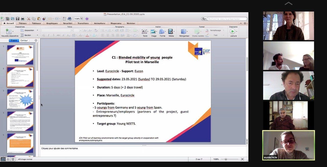Image resolution: width=327 pixels, height=167 pixels.
Task: Click the Undo arrow icon
Action: click(50, 19)
